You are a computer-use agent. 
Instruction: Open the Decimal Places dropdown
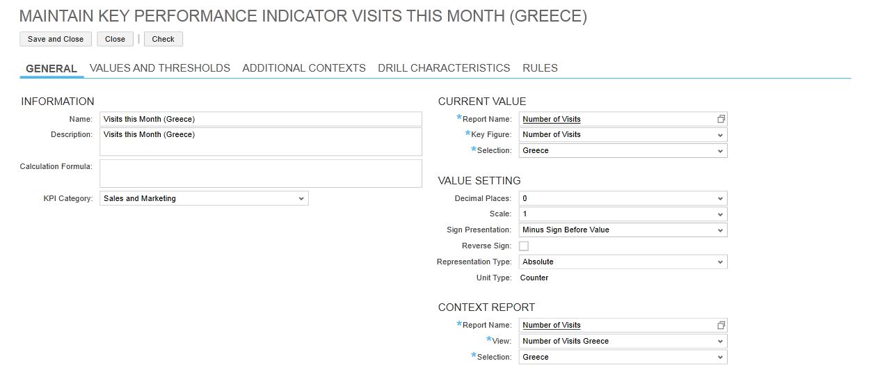click(721, 198)
